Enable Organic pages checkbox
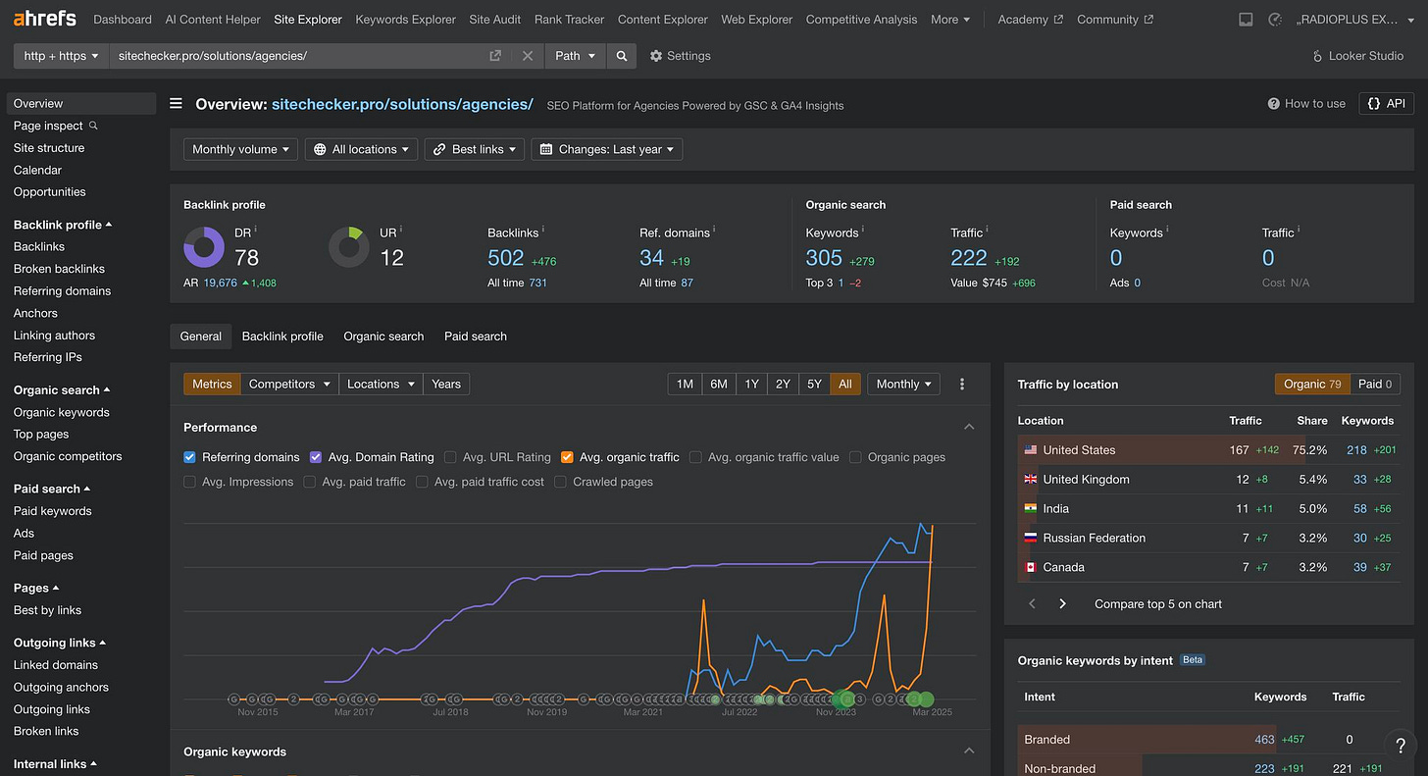 (855, 457)
